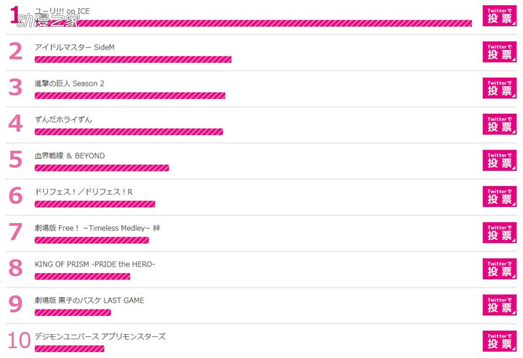Viewport: 523px width, 358px height.
Task: Click the vote button for 血界戦線 & BEYOND
Action: coord(499,160)
